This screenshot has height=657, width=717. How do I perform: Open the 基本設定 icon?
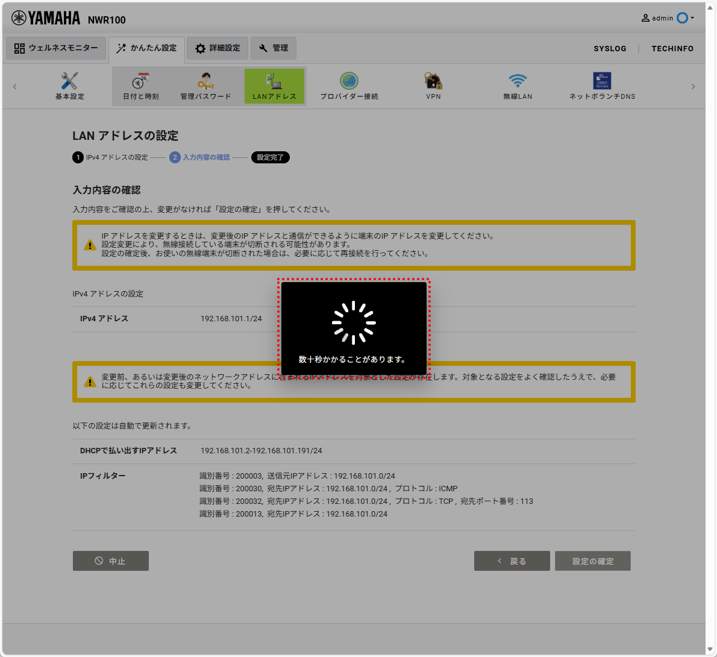click(x=69, y=86)
